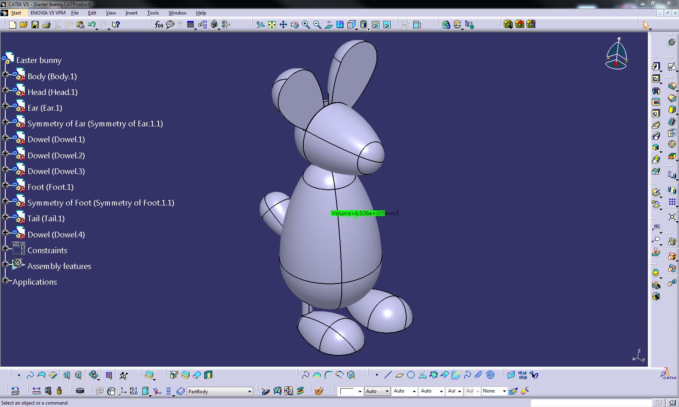Expand the Ear (Ear.1) tree node
The height and width of the screenshot is (407, 679).
coord(5,106)
